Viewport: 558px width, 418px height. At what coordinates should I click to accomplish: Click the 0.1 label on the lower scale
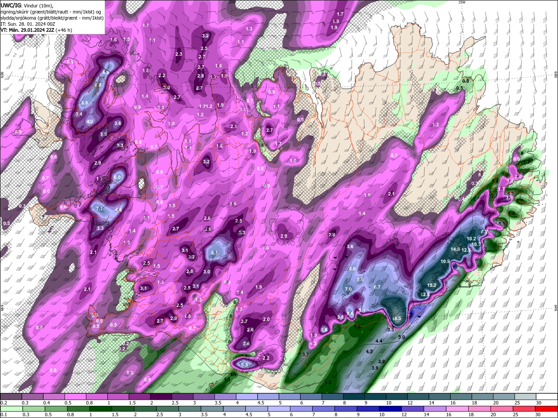click(4, 415)
